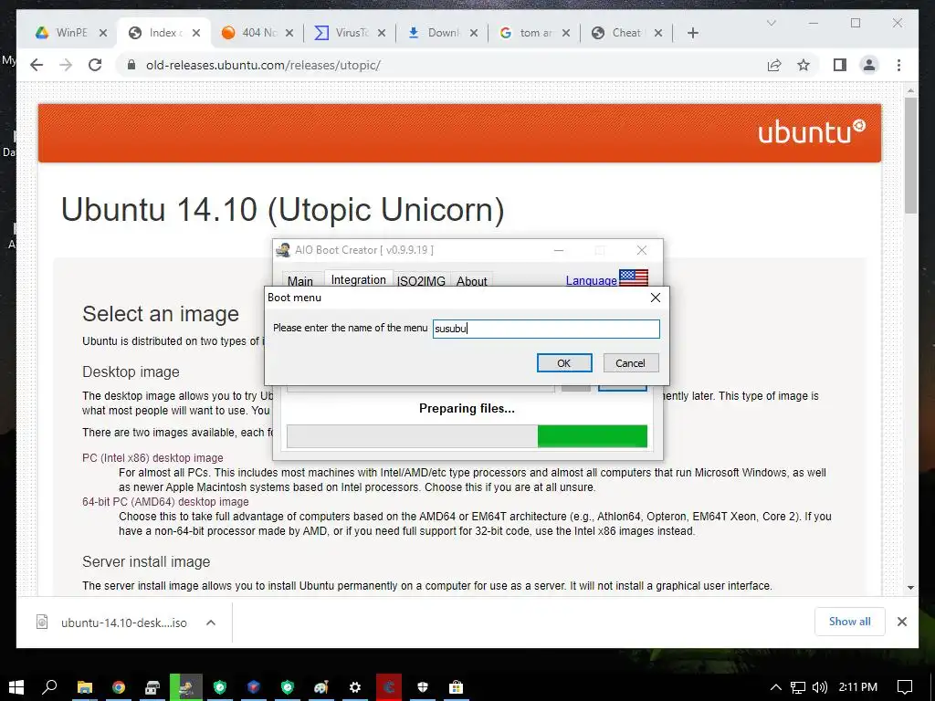The width and height of the screenshot is (935, 701).
Task: Close the downloads bar
Action: tap(902, 622)
